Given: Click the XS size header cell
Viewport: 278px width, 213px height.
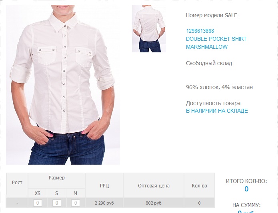Looking at the screenshot, I should point(38,193).
